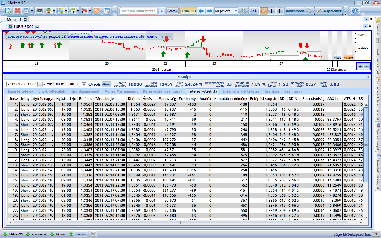Image resolution: width=381 pixels, height=238 pixels.
Task: Click the search icon in status bar
Action: coord(94,234)
